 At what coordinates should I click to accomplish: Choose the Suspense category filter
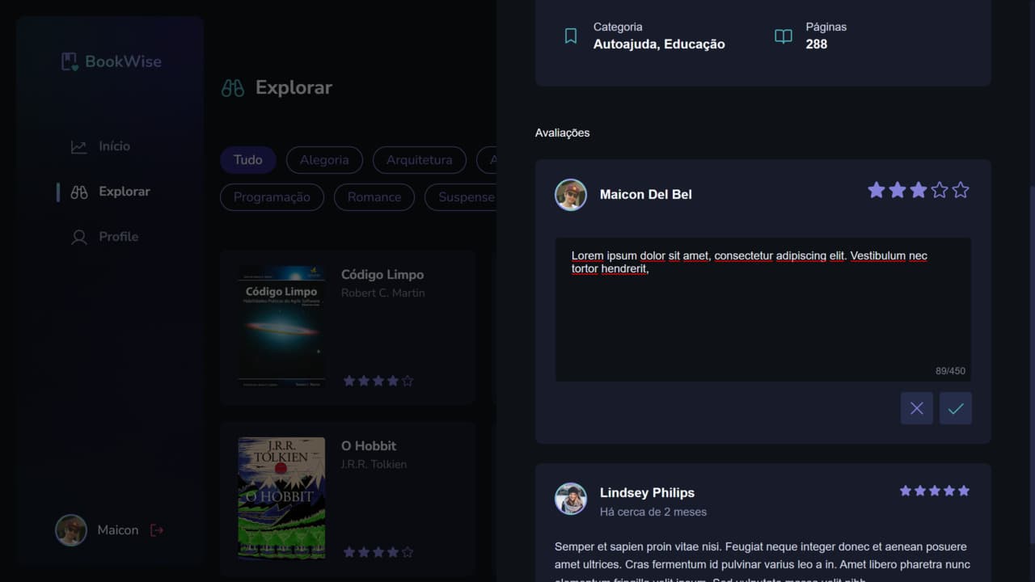(467, 196)
